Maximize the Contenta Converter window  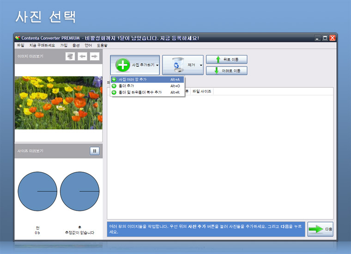coord(325,38)
